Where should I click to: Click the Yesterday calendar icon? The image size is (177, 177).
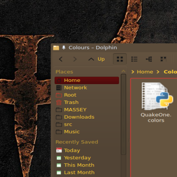(x=59, y=158)
